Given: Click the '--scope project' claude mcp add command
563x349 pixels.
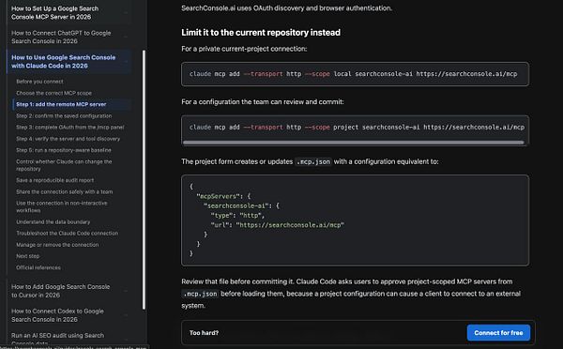Looking at the screenshot, I should pyautogui.click(x=357, y=127).
